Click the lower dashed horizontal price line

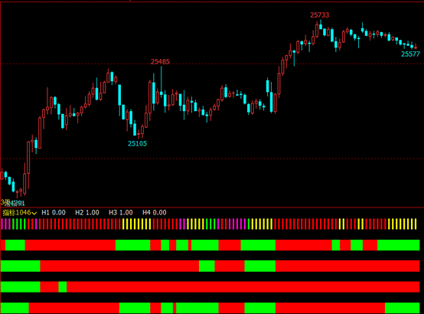tap(212, 159)
